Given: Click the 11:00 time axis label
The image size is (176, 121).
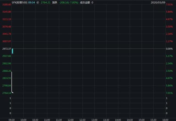Looking at the screenshot, I should (47, 120).
